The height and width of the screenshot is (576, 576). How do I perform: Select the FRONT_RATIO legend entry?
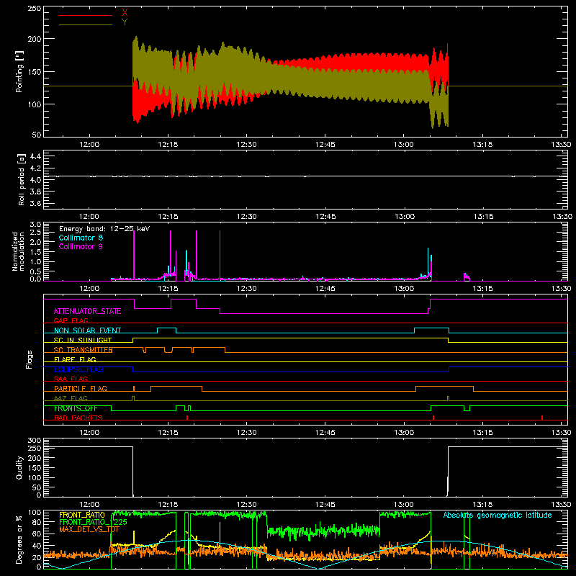(x=82, y=515)
